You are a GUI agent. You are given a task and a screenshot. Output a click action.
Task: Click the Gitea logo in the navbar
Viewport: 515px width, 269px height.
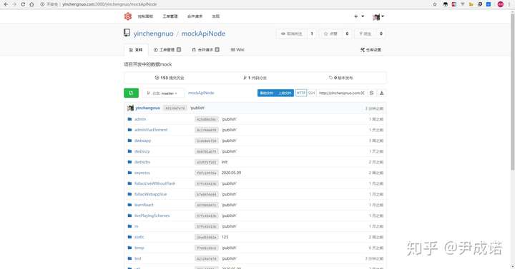(128, 16)
